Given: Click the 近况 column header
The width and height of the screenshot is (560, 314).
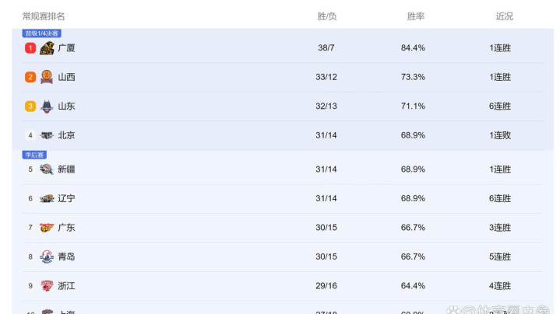Looking at the screenshot, I should coord(504,16).
